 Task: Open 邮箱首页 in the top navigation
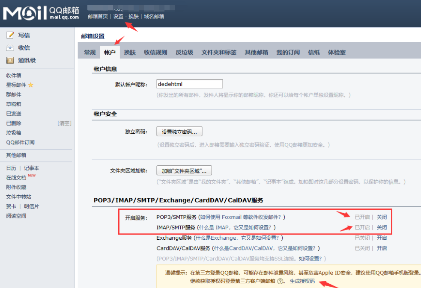click(x=98, y=17)
